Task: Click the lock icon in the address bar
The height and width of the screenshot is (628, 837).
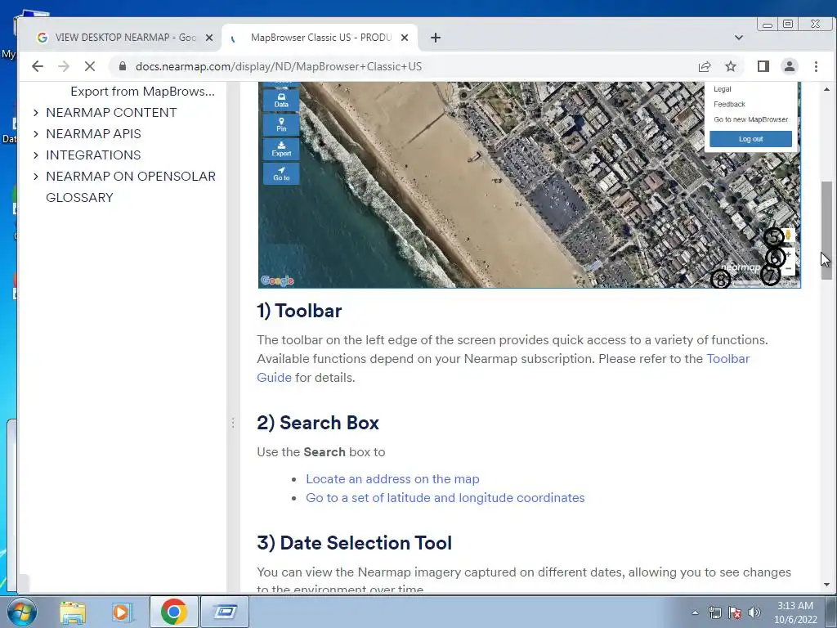Action: [123, 66]
